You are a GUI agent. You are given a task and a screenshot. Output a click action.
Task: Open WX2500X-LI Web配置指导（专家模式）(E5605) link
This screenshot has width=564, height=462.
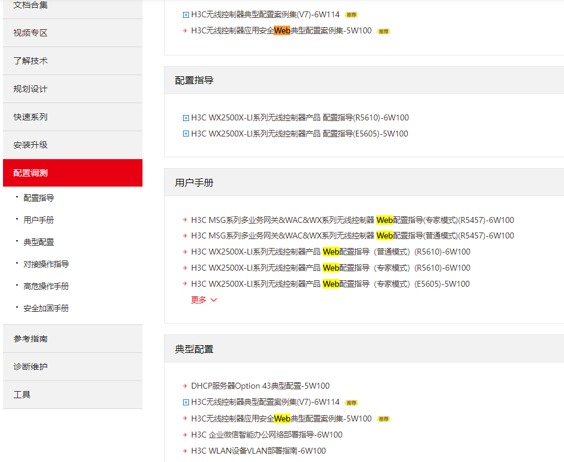(330, 284)
